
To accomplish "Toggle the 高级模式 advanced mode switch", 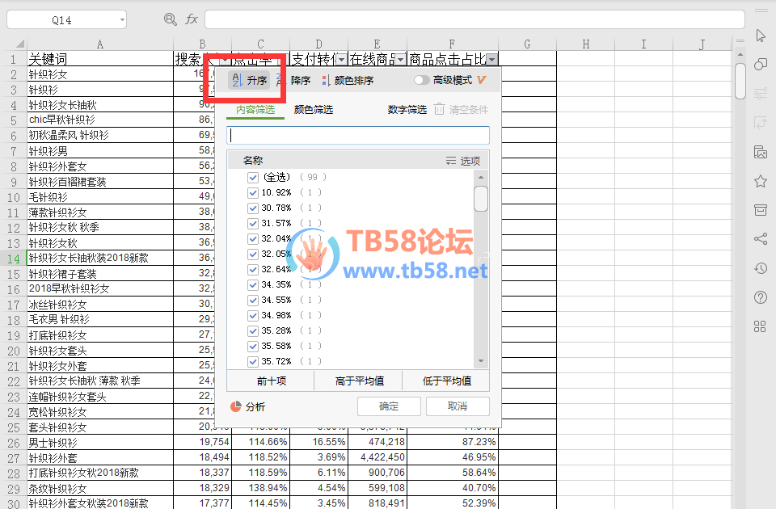I will point(421,81).
